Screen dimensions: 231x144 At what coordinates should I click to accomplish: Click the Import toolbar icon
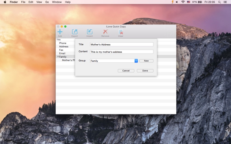click(x=90, y=32)
